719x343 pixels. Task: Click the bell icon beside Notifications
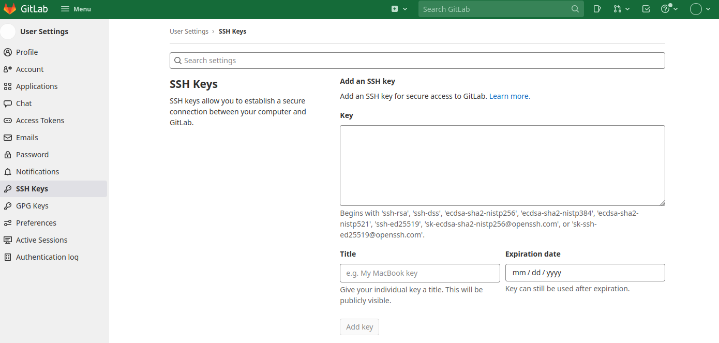7,172
